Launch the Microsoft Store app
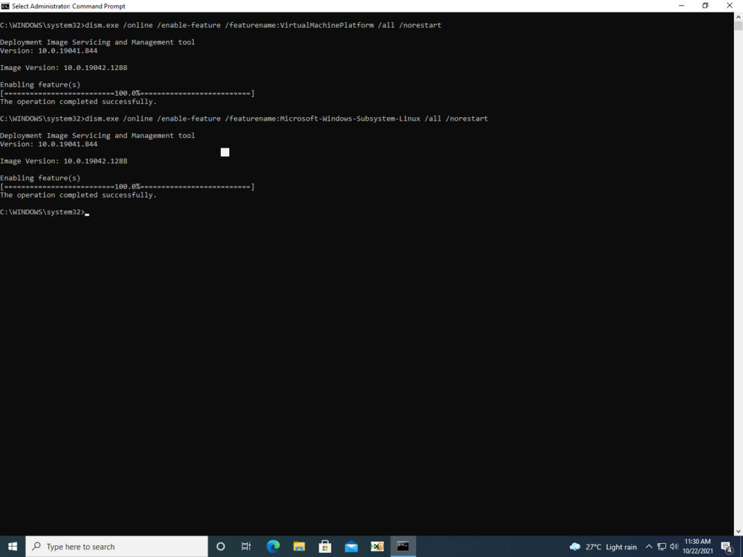 (x=325, y=546)
